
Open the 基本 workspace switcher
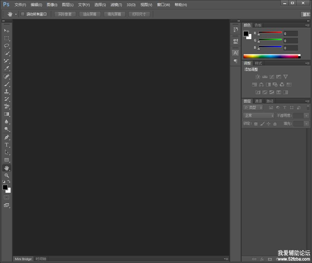click(306, 14)
